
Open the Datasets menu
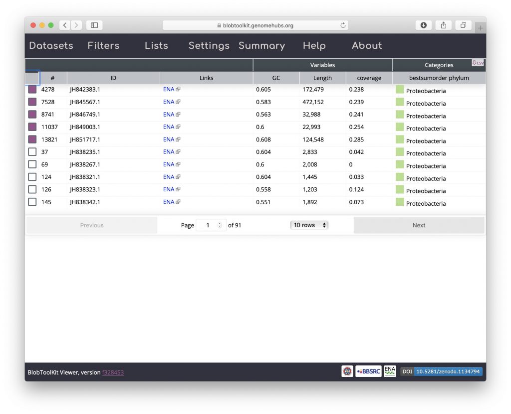(x=51, y=46)
